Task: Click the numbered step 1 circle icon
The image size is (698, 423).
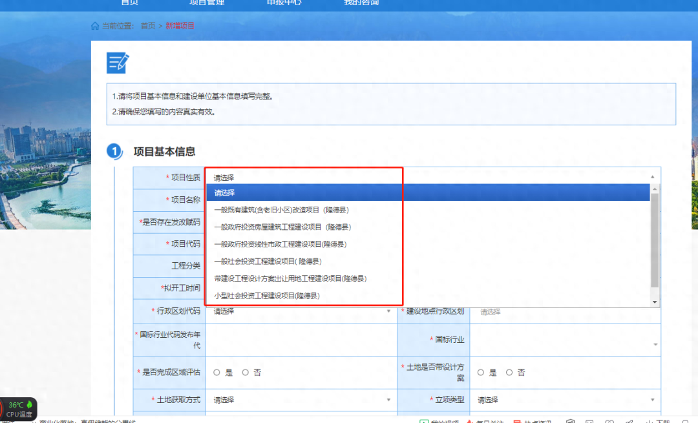Action: click(x=114, y=152)
